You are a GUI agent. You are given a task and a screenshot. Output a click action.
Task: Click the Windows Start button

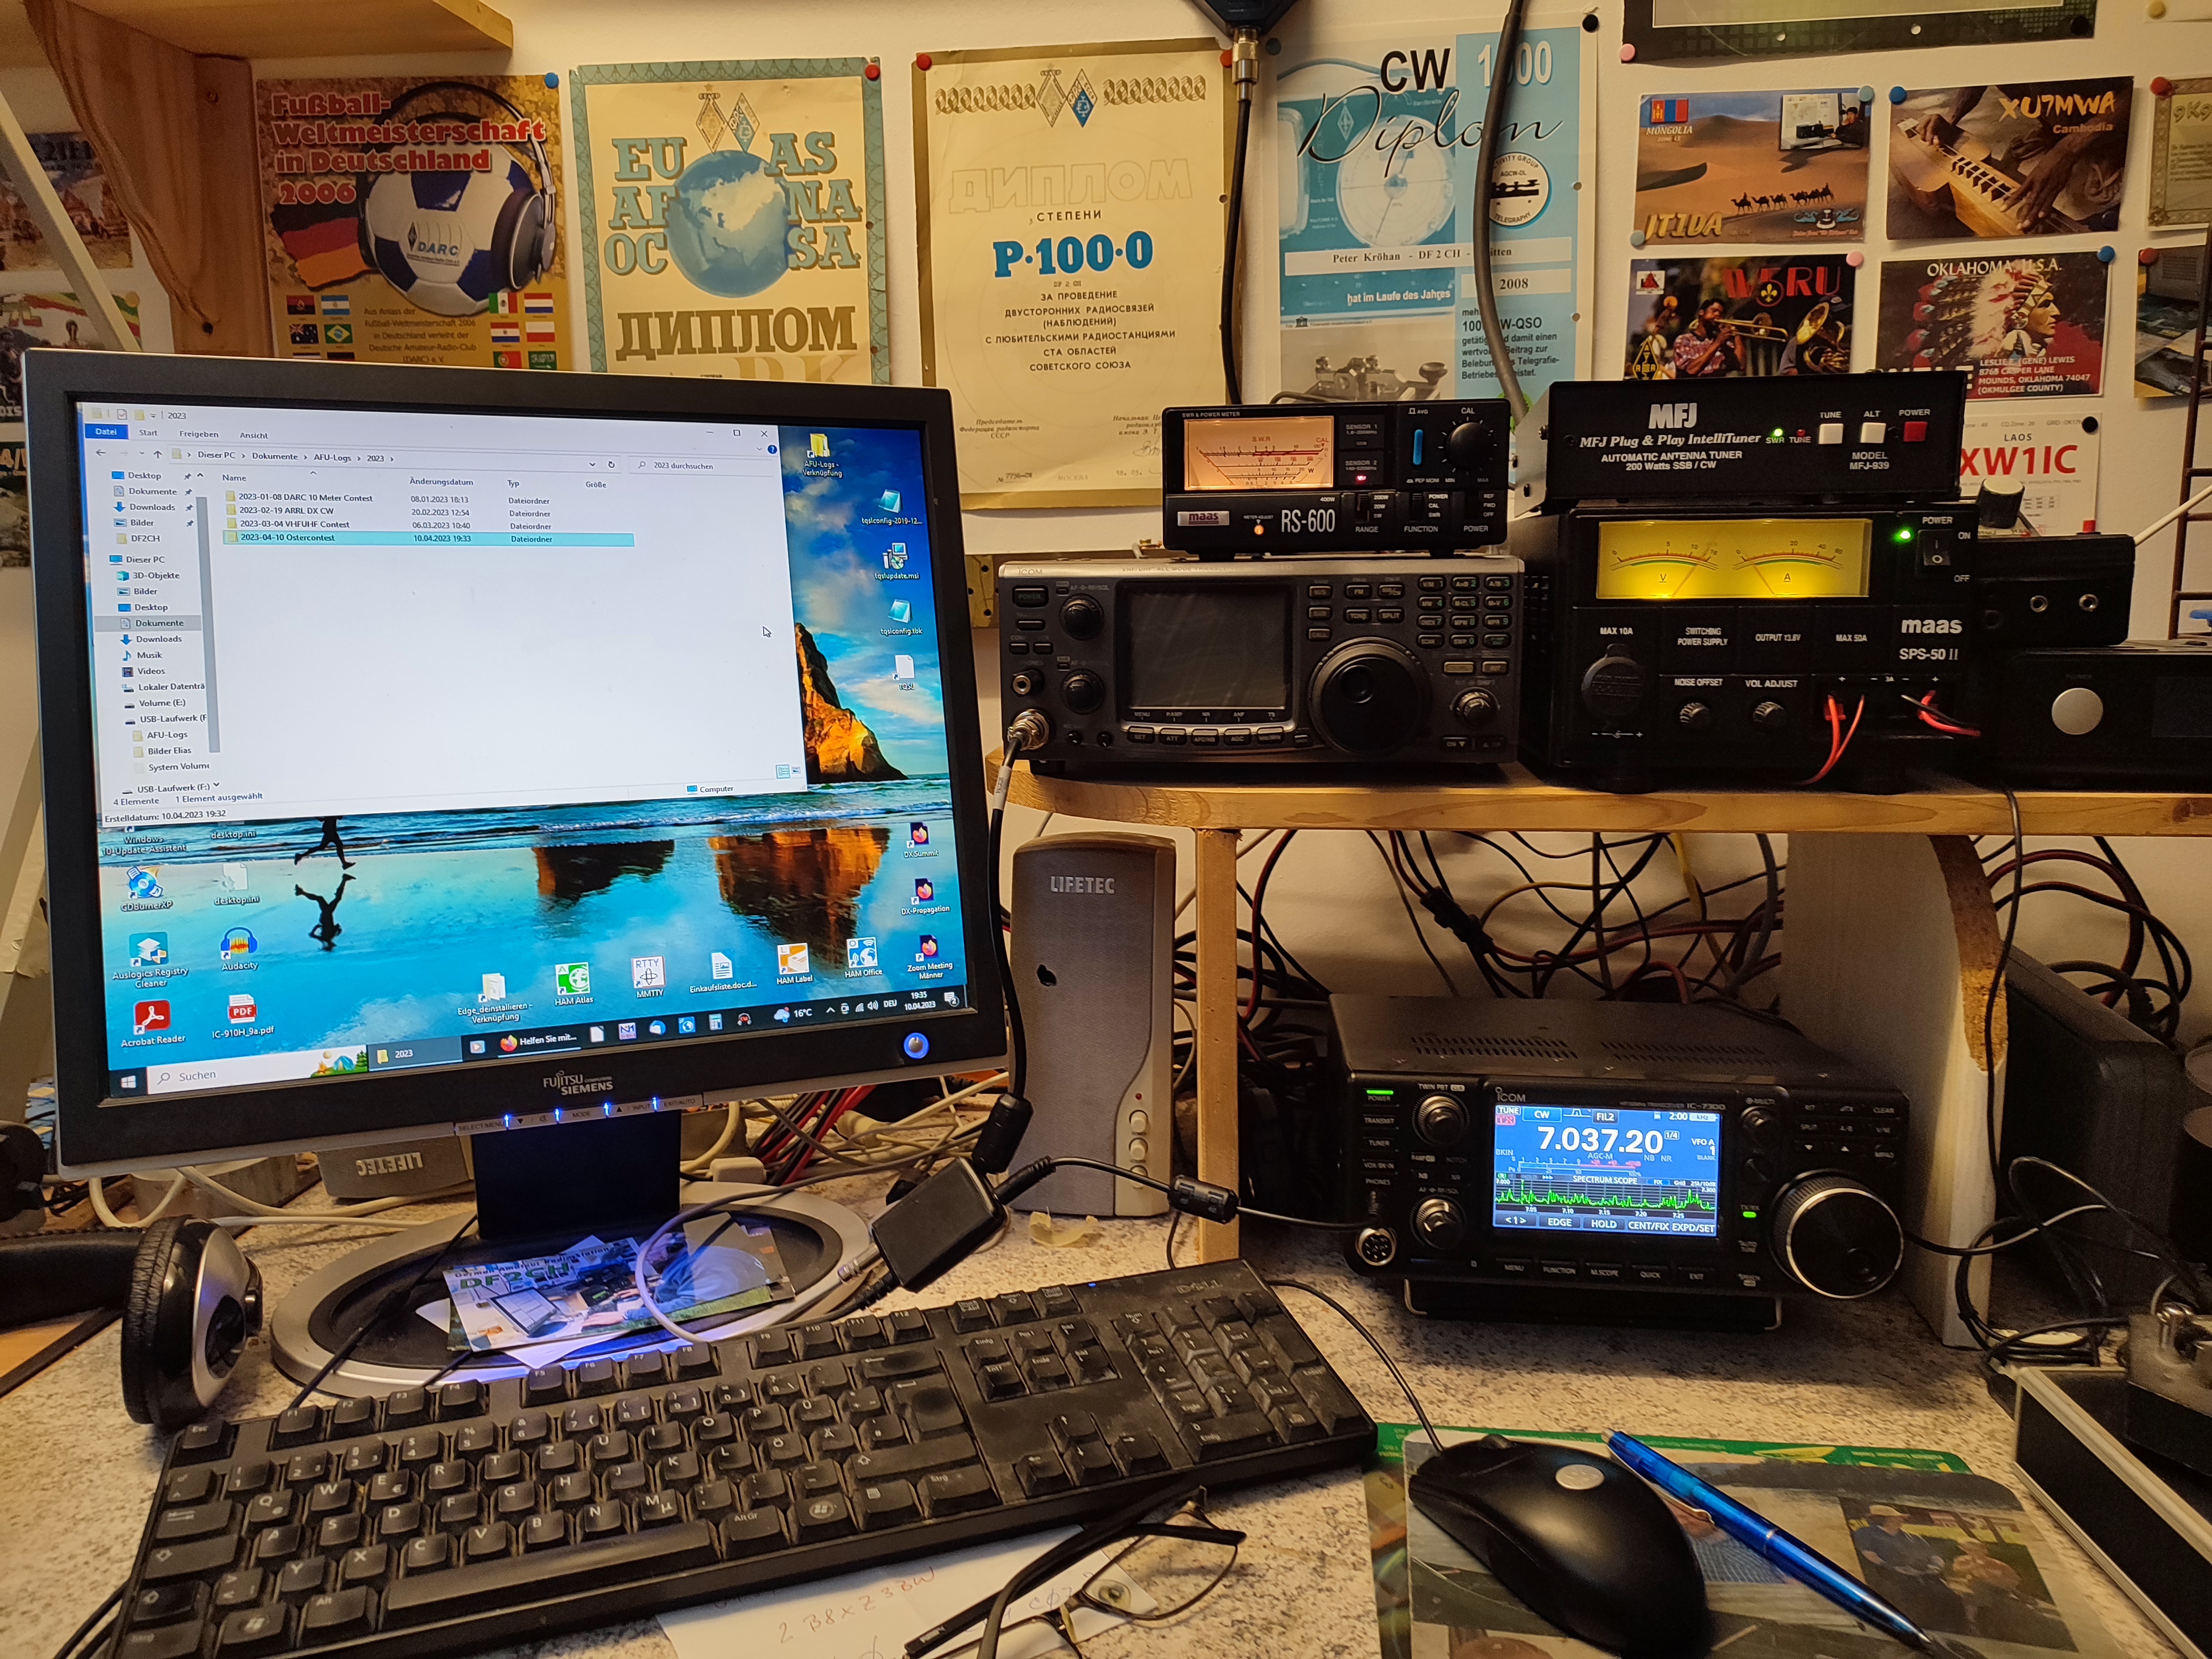128,1081
